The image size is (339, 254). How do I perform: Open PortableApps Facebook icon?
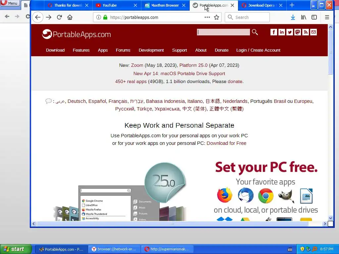[x=273, y=32]
